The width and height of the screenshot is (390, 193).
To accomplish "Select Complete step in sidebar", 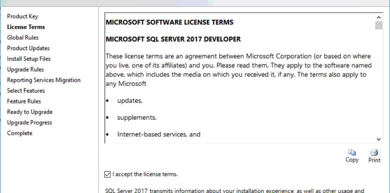I will [20, 133].
